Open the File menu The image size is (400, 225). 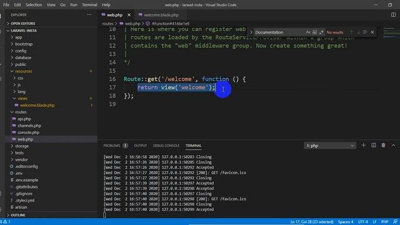[x=6, y=4]
